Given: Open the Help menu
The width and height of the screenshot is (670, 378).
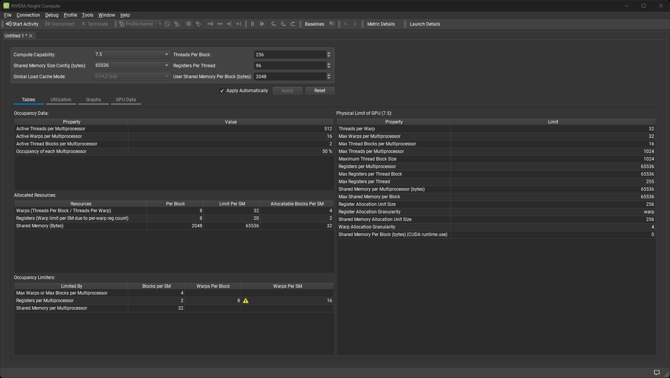Looking at the screenshot, I should pos(125,15).
